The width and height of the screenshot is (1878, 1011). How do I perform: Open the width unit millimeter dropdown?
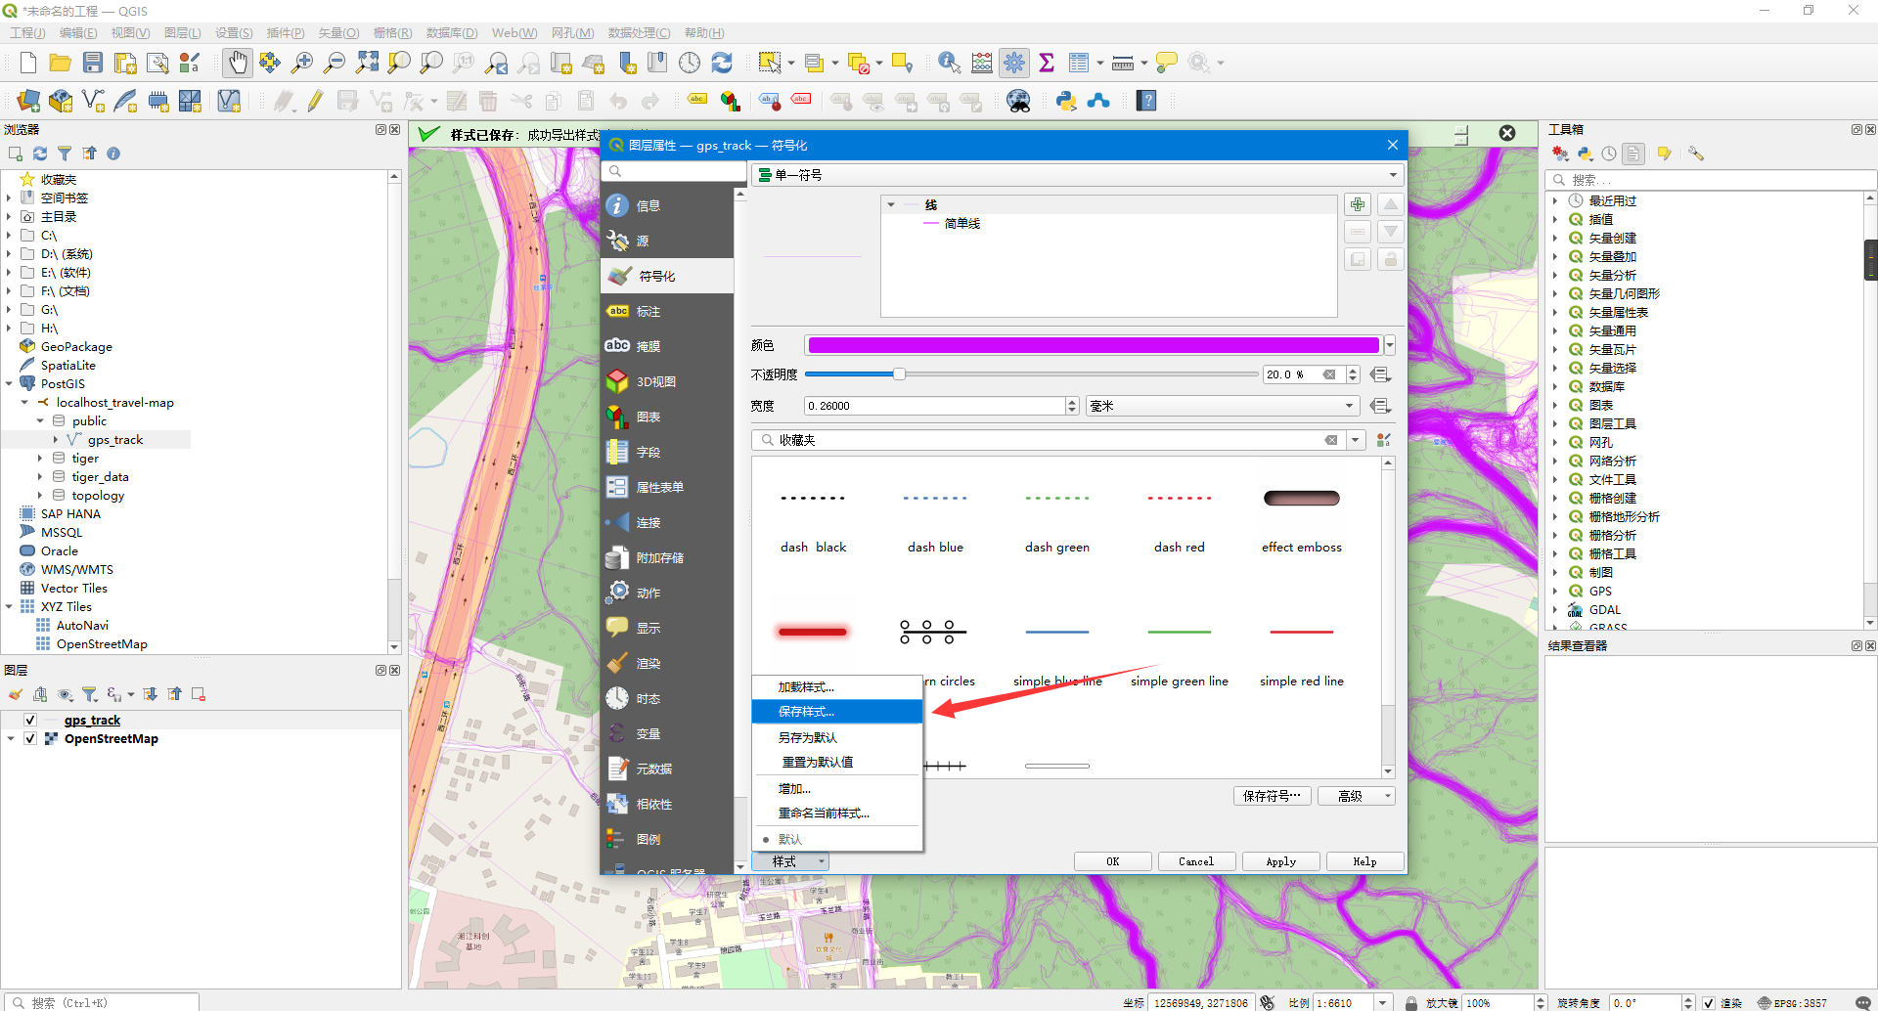click(1223, 406)
